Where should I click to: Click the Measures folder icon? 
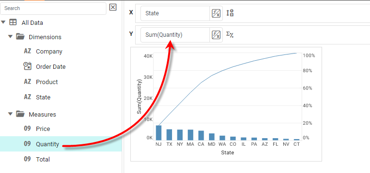coord(20,114)
